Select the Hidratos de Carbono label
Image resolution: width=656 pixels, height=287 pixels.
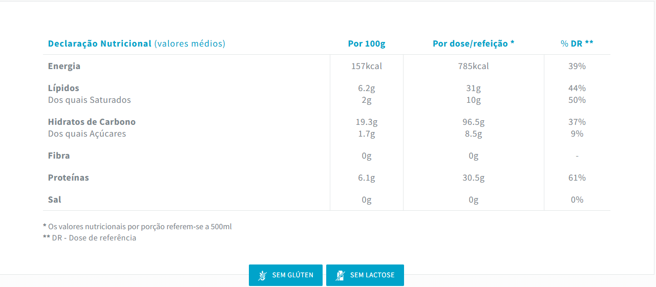pyautogui.click(x=92, y=122)
